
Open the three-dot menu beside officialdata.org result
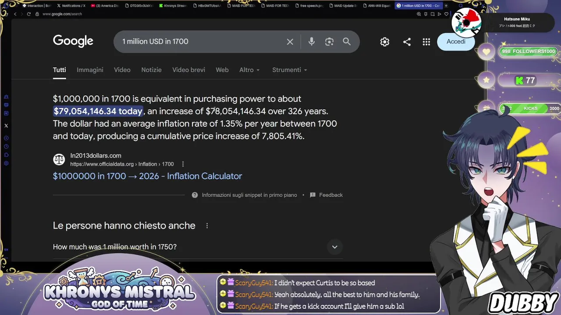coord(183,164)
